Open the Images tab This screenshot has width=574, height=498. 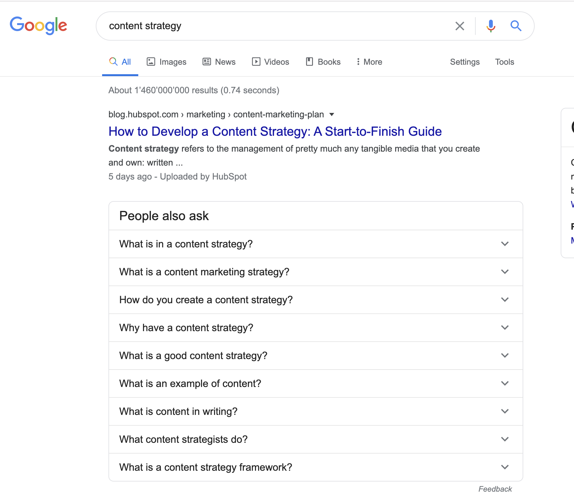(x=166, y=62)
